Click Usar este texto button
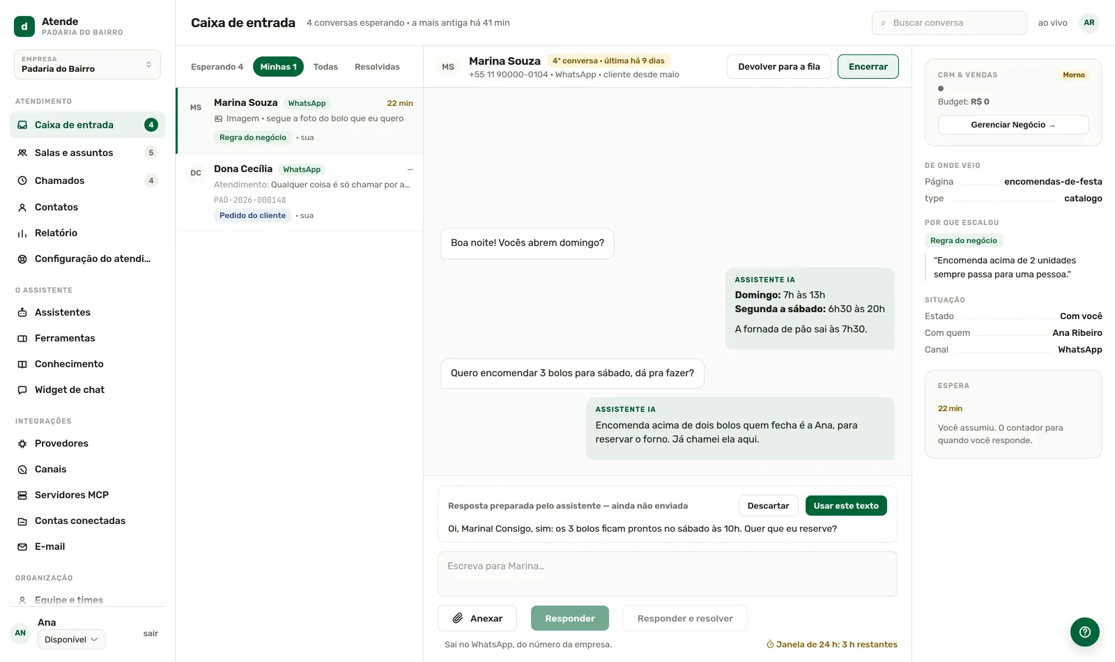This screenshot has height=662, width=1115. pos(846,506)
